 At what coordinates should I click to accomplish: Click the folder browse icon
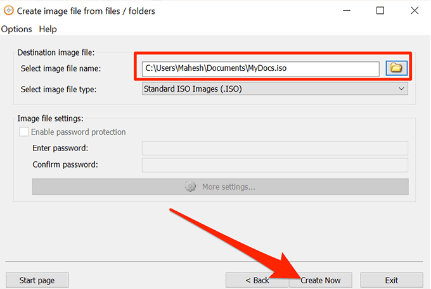tap(396, 68)
